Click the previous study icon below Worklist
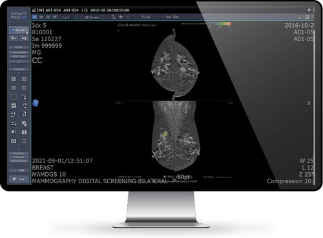This screenshot has width=323, height=238. pyautogui.click(x=14, y=38)
